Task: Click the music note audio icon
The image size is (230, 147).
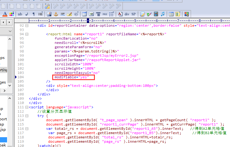Action: (x=163, y=14)
